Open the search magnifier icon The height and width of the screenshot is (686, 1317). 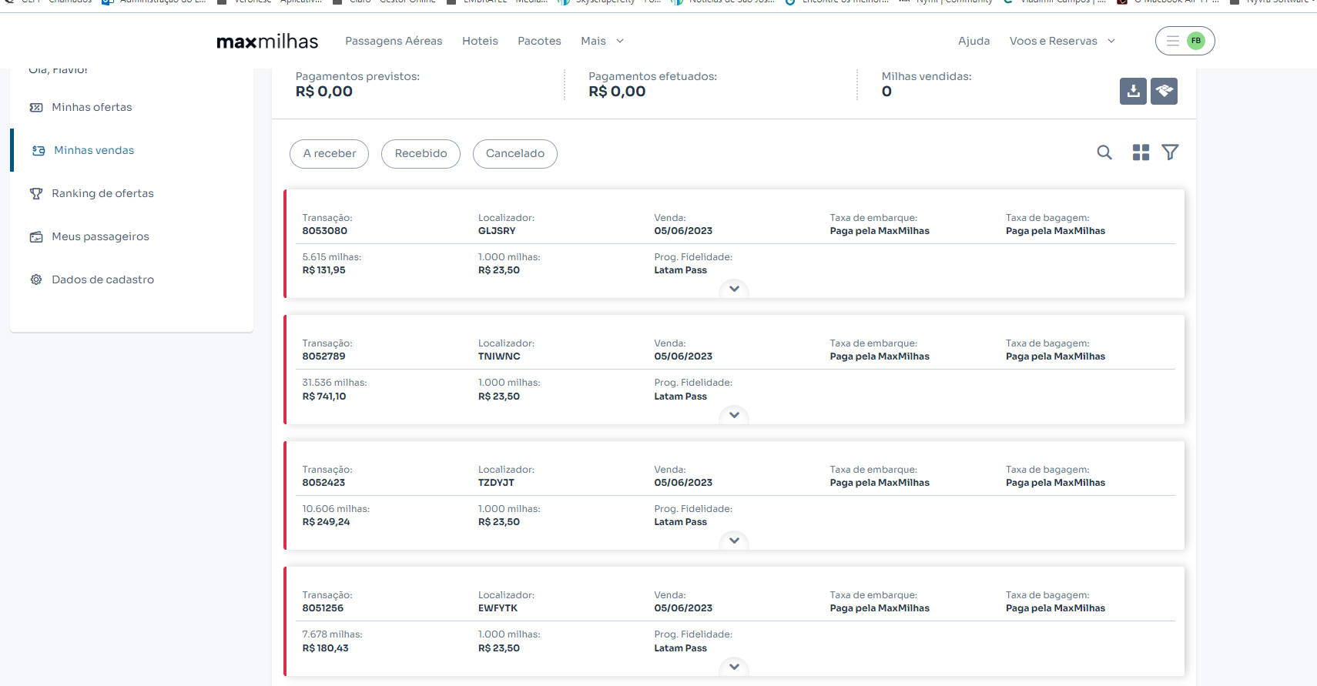point(1104,152)
